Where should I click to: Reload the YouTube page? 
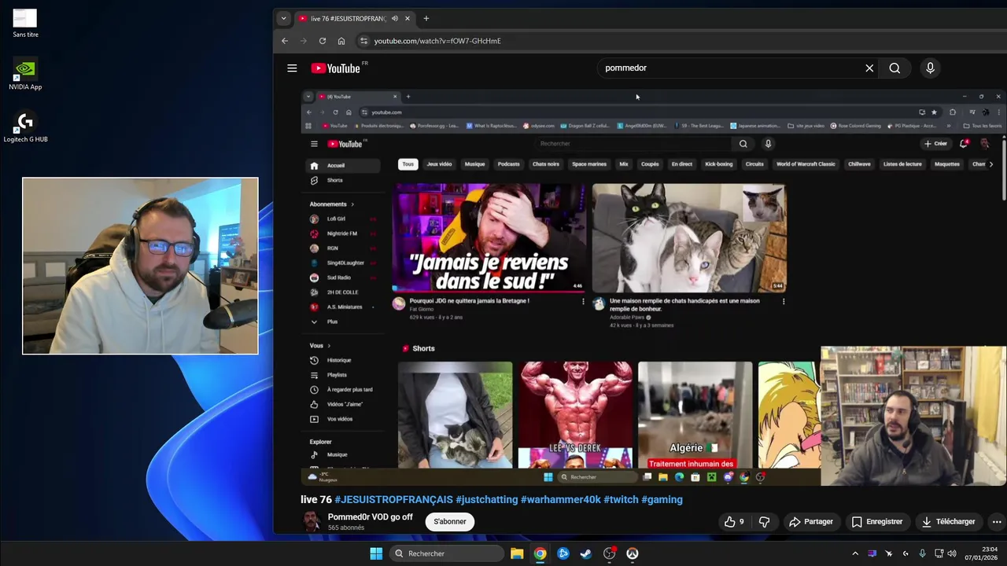pos(323,41)
